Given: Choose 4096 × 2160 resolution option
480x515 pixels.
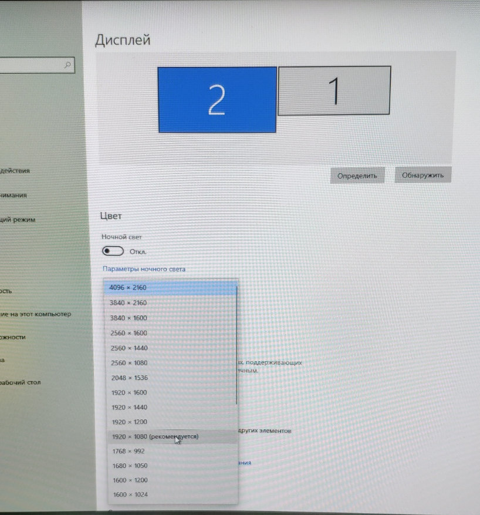Looking at the screenshot, I should pyautogui.click(x=127, y=288).
